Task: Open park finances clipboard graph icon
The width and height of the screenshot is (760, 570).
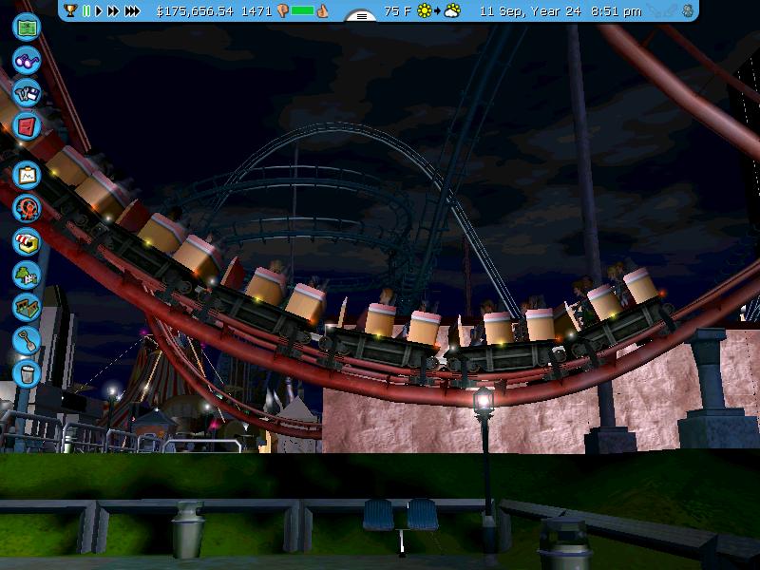Action: coord(27,176)
